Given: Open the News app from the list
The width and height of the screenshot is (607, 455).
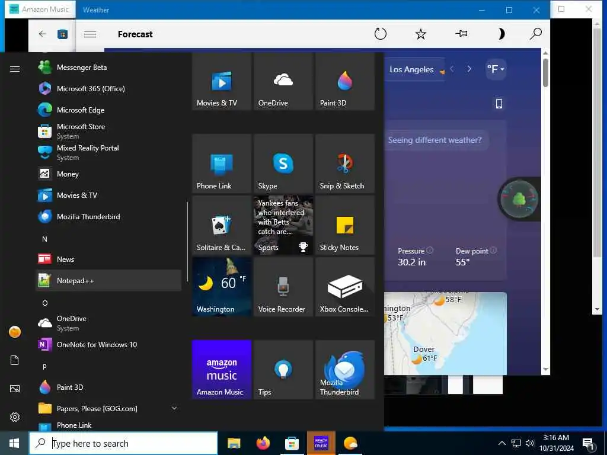Looking at the screenshot, I should 108,259.
